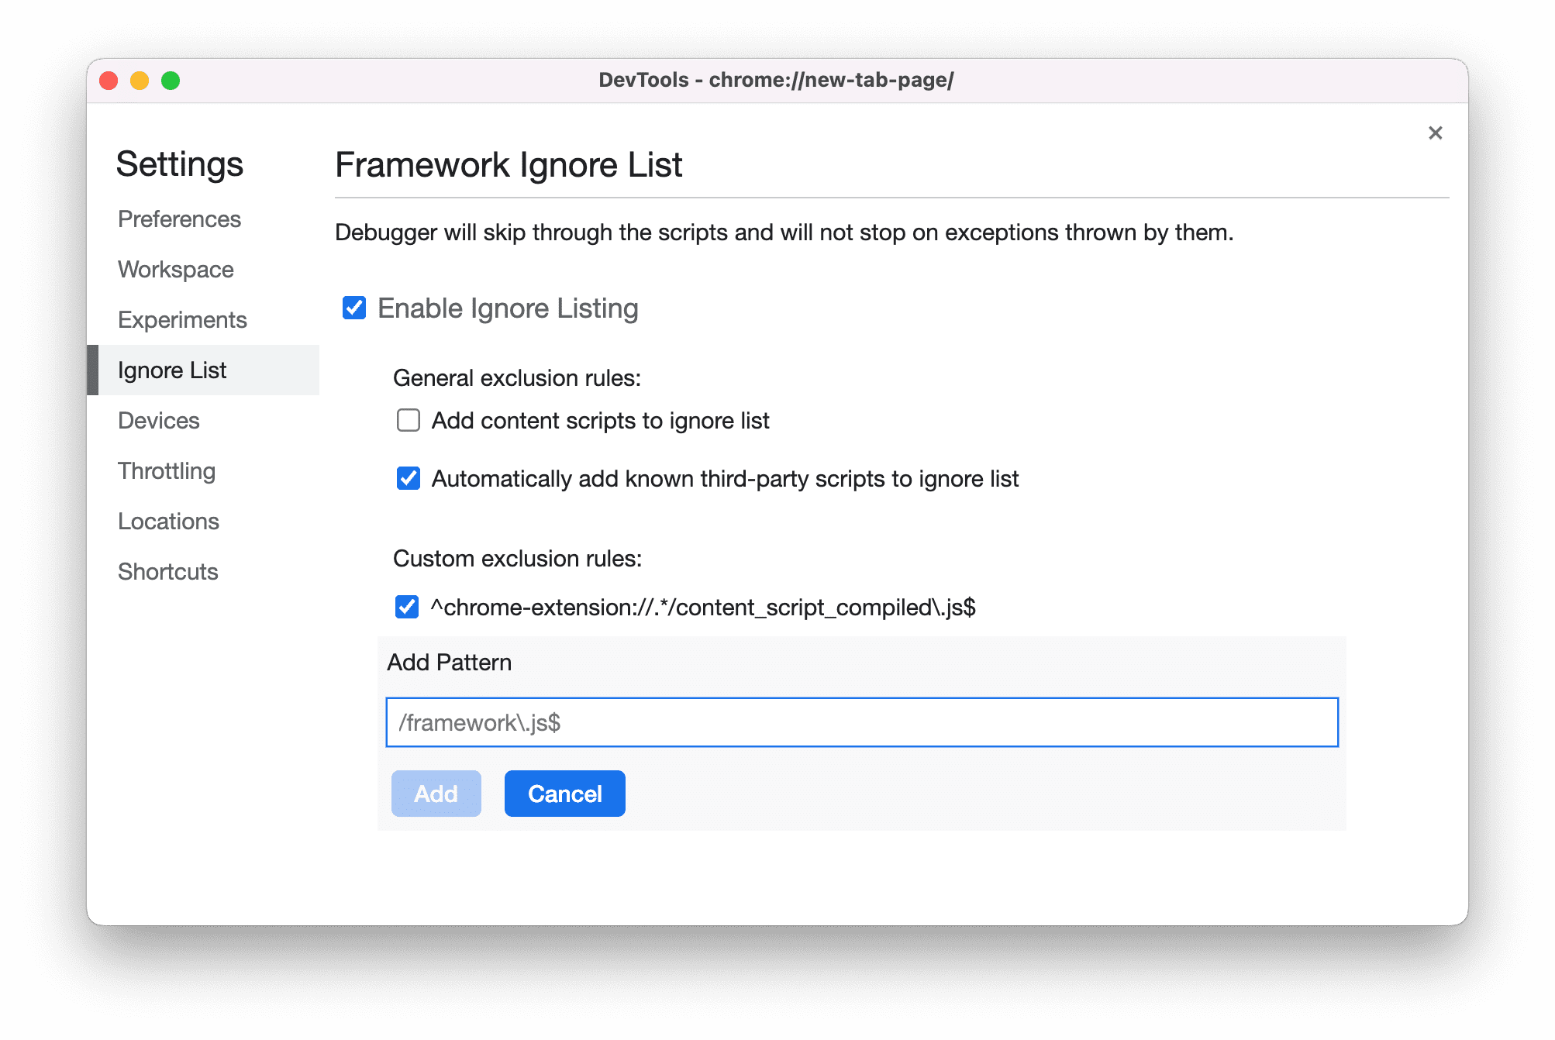The height and width of the screenshot is (1040, 1555).
Task: Navigate to Experiments settings section
Action: (x=184, y=318)
